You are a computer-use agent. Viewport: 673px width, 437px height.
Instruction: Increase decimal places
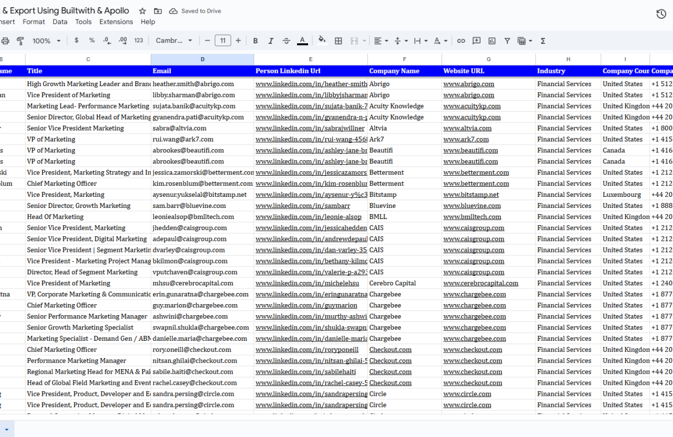pos(123,41)
